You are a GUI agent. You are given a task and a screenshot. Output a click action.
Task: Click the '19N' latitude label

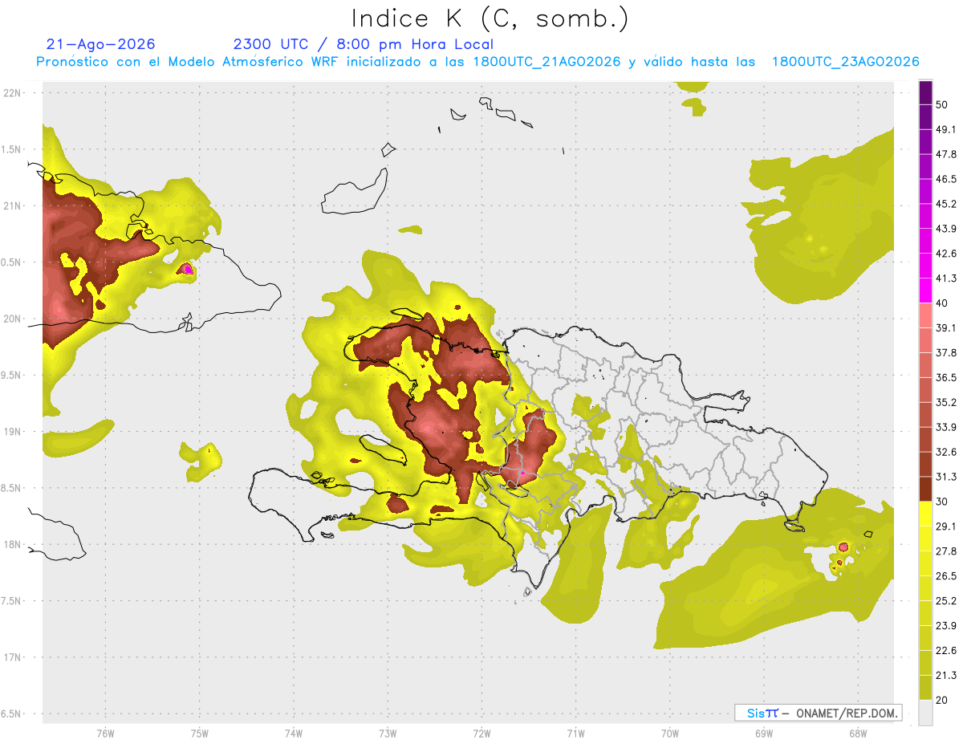pyautogui.click(x=12, y=431)
